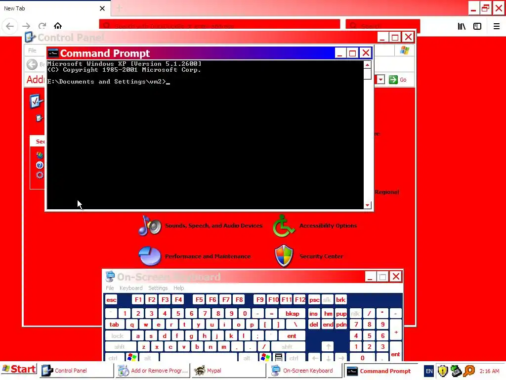The height and width of the screenshot is (380, 506).
Task: Click Command Prompt scrollbar down arrow
Action: (367, 205)
